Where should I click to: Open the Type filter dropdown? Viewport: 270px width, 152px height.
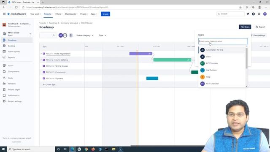102,35
